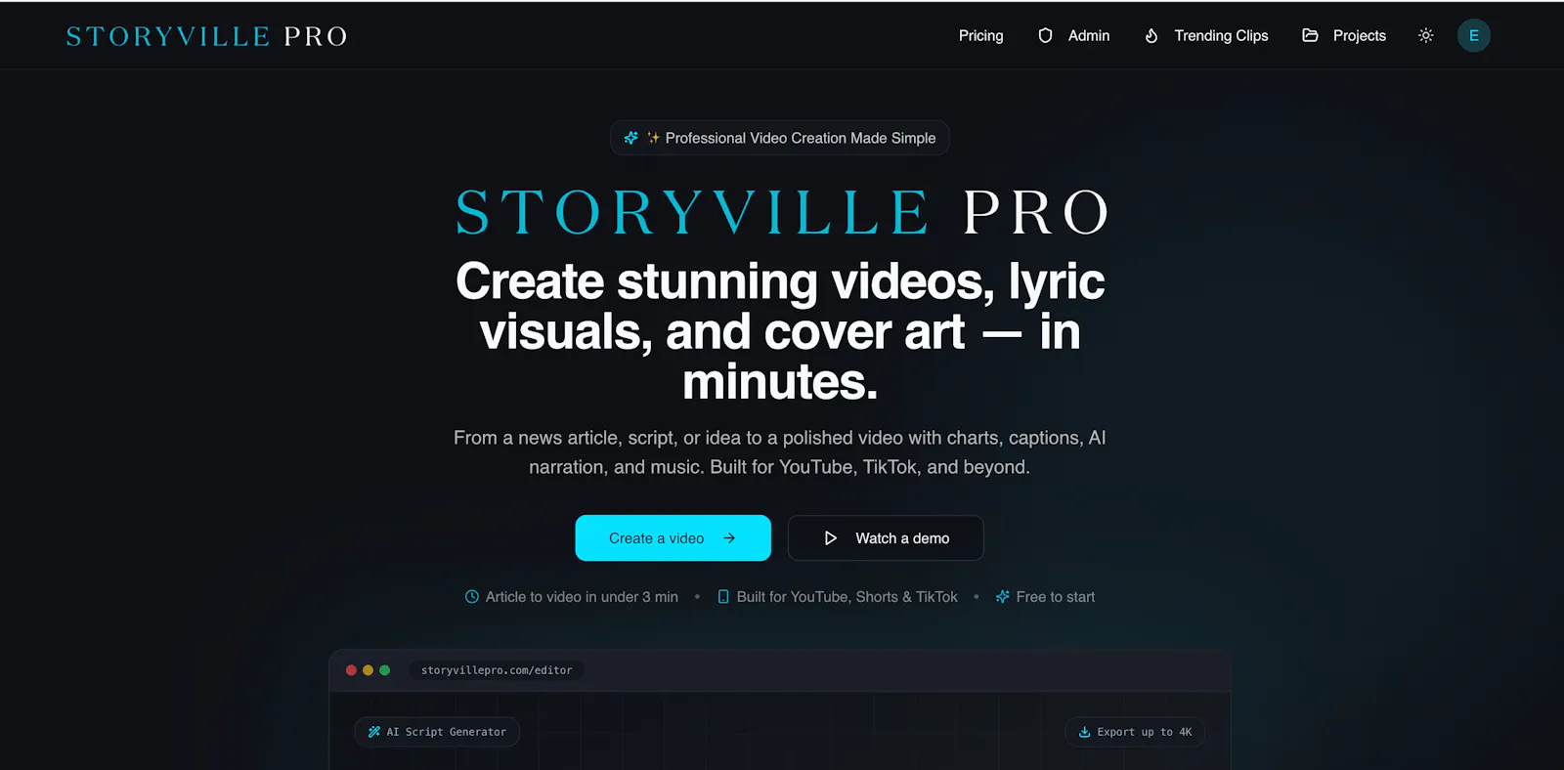Click the Watch a demo button

pos(886,537)
